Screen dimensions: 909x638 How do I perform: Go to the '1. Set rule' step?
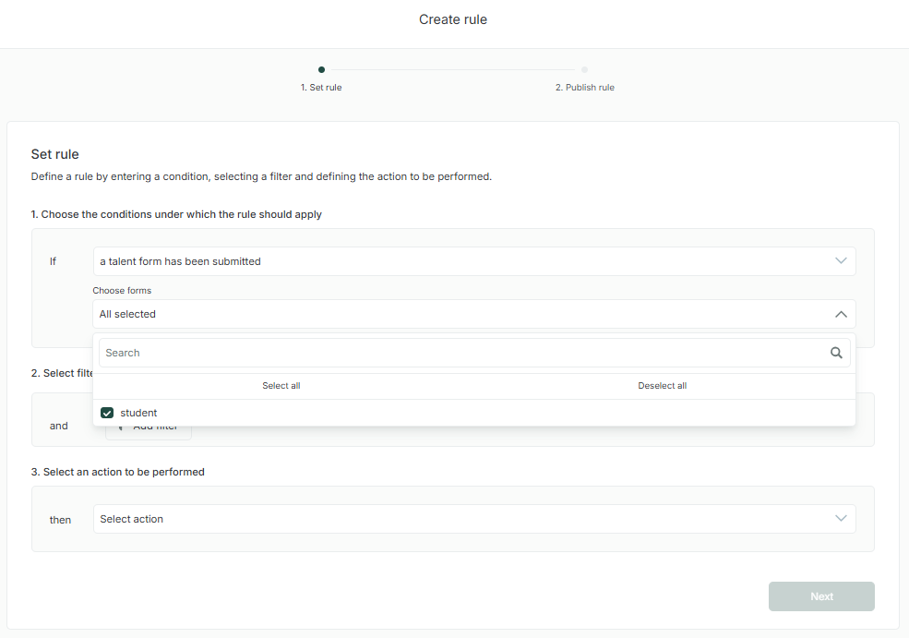(321, 88)
